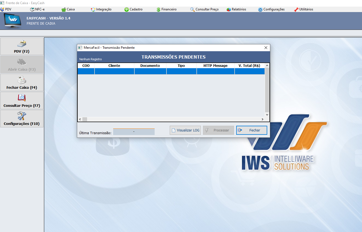Click the Cadastro green plus icon
This screenshot has height=232, width=362.
tap(127, 9)
